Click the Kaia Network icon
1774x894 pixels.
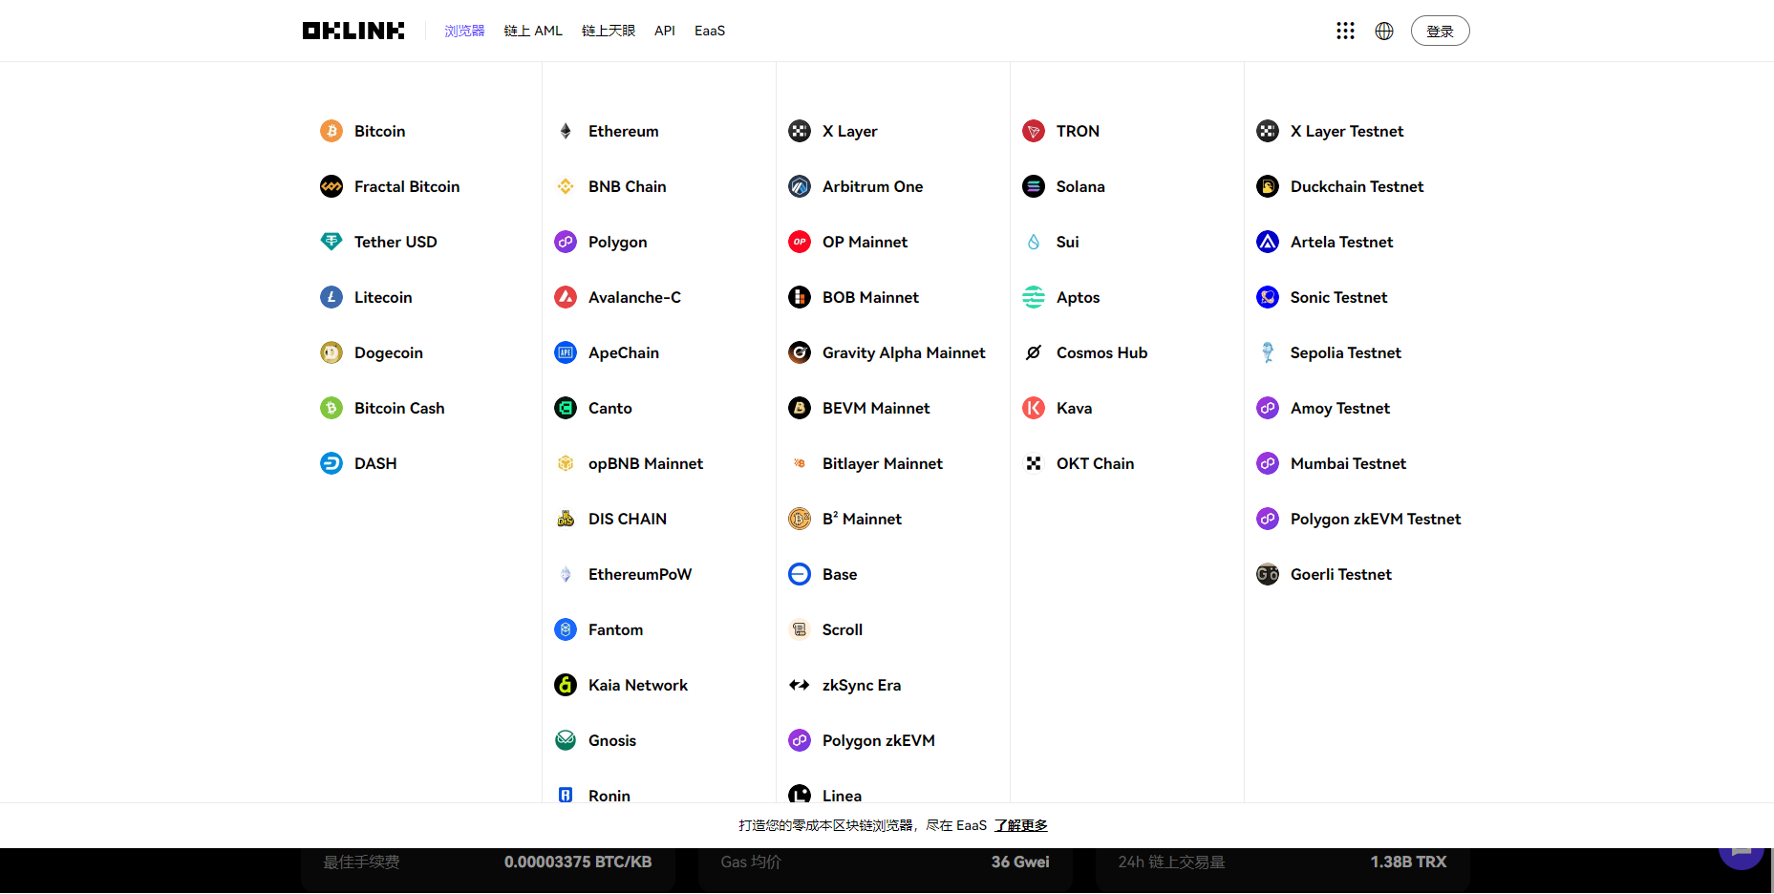566,685
